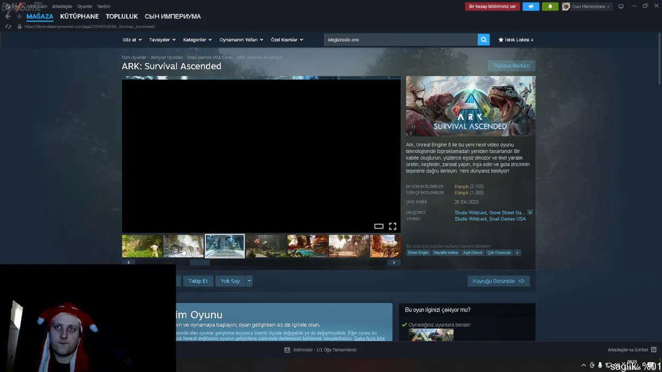Click the thumbnail strip scrollbar handle
Viewport: 662px width, 372px height.
200,262
